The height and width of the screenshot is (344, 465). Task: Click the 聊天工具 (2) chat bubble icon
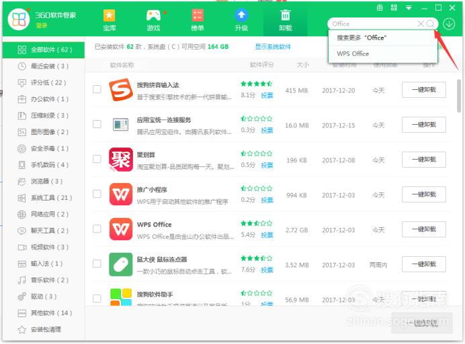(x=22, y=231)
